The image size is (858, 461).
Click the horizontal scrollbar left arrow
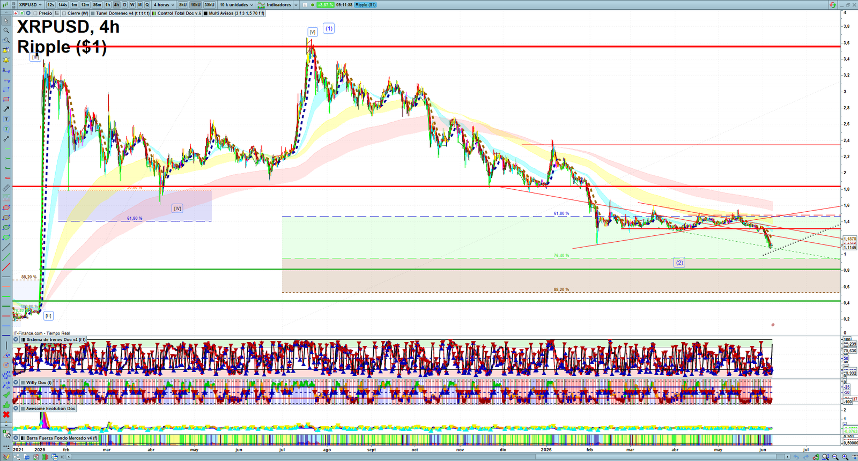(69, 457)
